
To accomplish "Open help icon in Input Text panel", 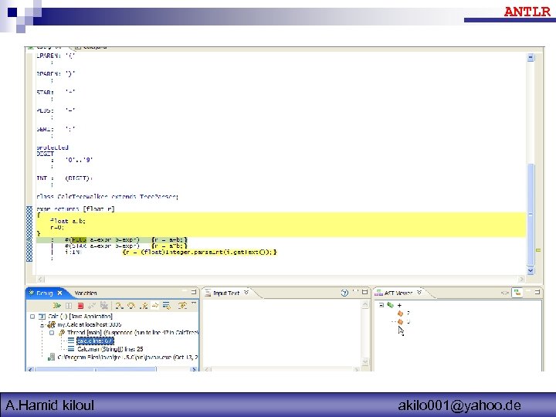I will [x=344, y=293].
